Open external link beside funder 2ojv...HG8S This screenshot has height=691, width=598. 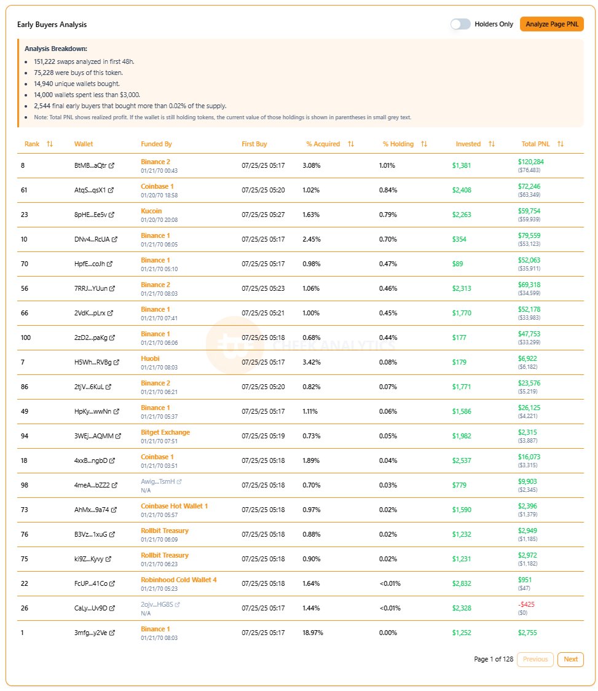[177, 605]
